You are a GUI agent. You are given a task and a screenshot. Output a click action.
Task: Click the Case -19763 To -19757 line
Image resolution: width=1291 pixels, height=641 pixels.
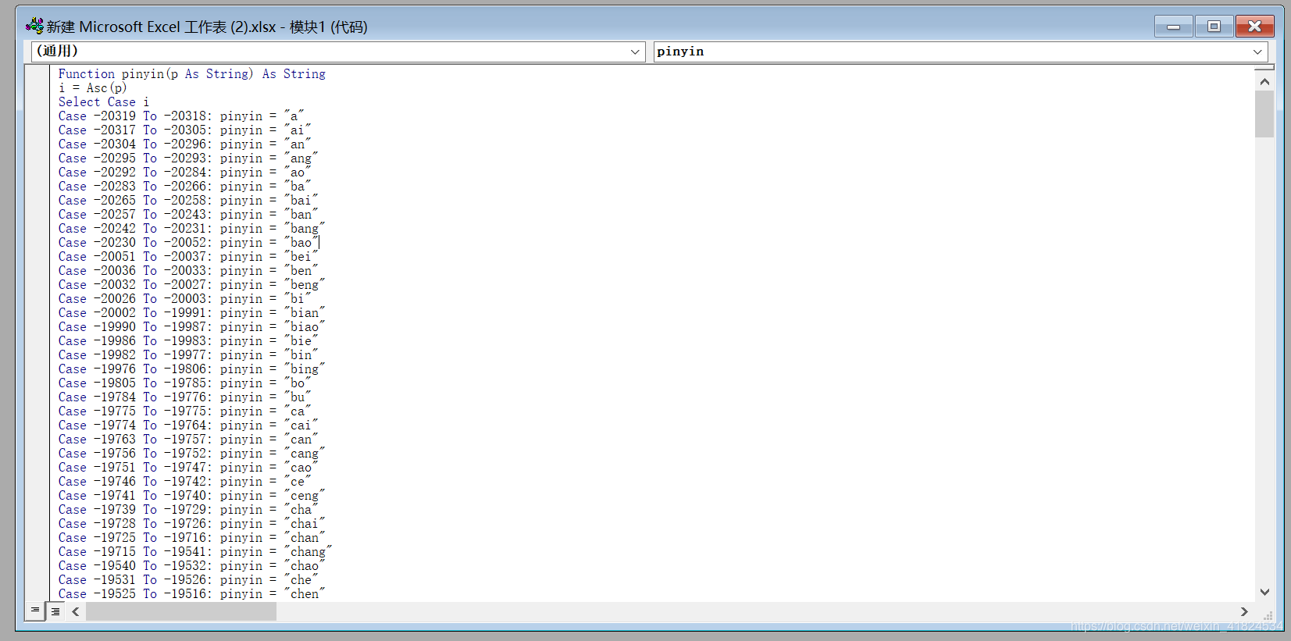point(188,440)
